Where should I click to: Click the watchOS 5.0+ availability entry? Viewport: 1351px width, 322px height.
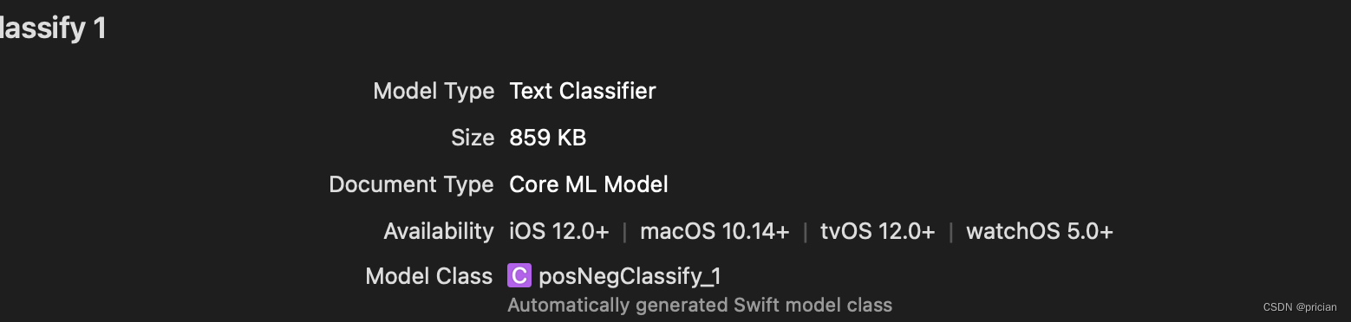[1040, 231]
